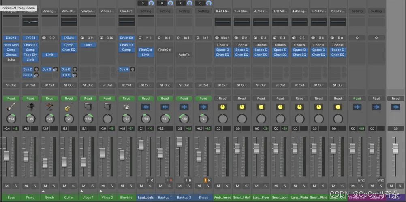This screenshot has width=406, height=202.
Task: Click the Bus 8 send level knob on Synth
Action: (x=56, y=69)
